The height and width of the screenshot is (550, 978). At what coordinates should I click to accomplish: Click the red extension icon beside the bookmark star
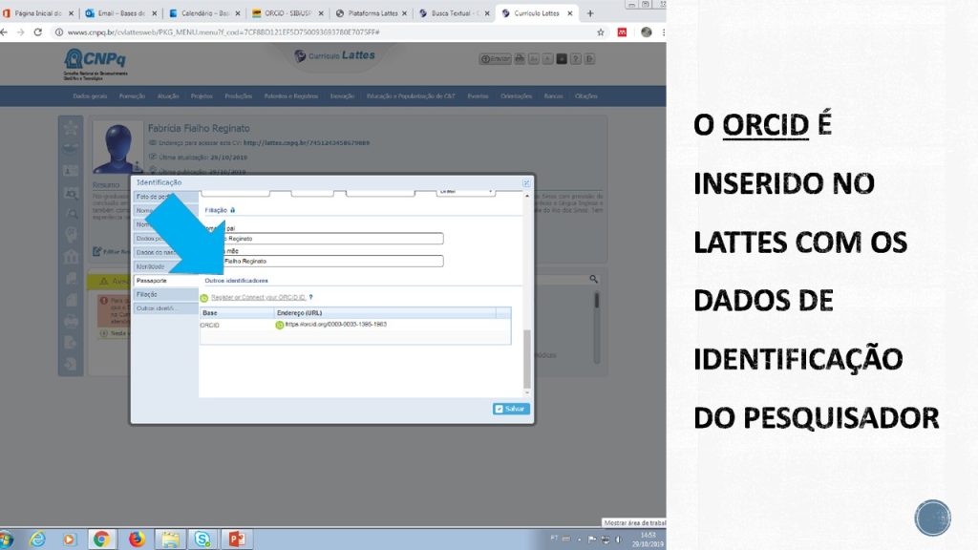pos(622,32)
